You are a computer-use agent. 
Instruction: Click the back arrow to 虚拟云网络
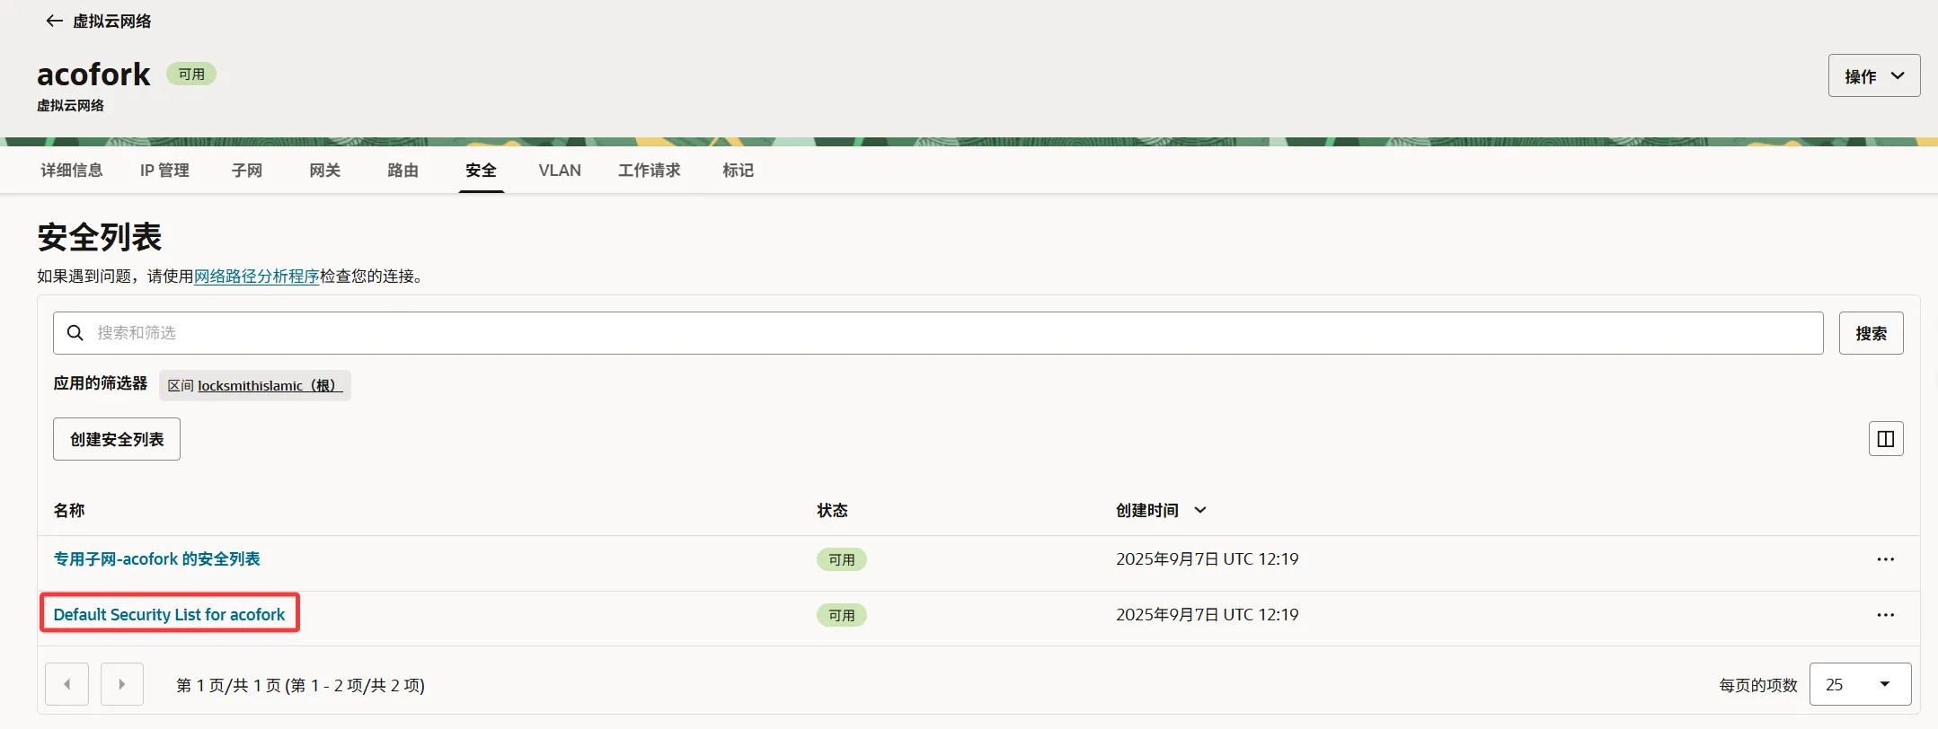(x=54, y=21)
